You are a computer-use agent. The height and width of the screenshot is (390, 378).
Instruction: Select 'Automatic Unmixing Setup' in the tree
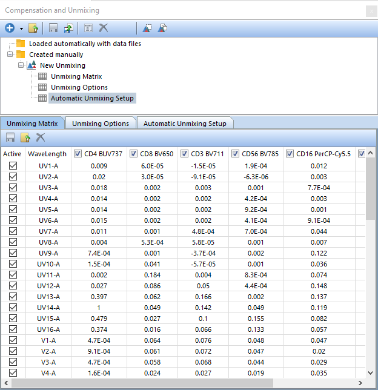pos(92,98)
